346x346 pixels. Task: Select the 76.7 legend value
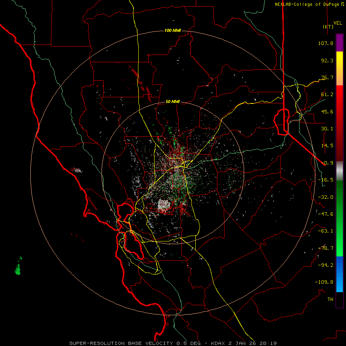click(x=327, y=77)
